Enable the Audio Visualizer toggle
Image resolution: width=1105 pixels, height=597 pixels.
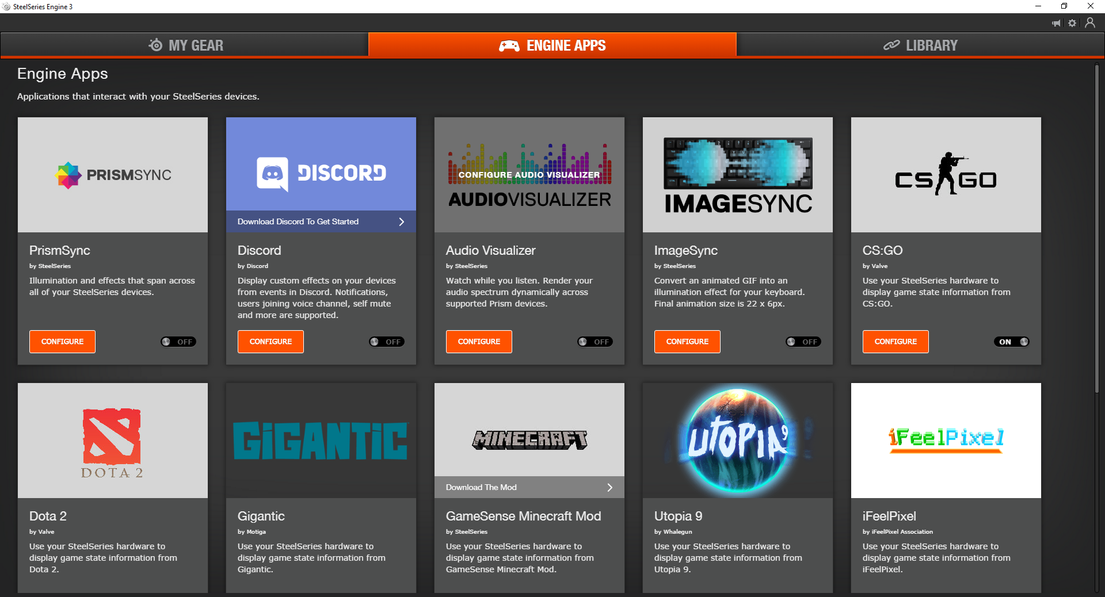(x=595, y=342)
